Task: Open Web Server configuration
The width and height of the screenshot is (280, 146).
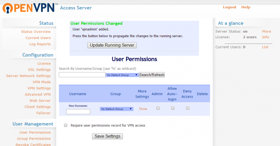Action: [x=40, y=101]
